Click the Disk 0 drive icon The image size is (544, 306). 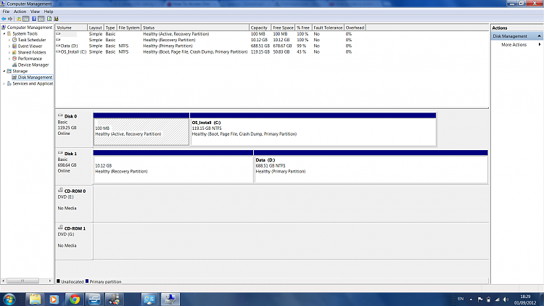pos(60,115)
